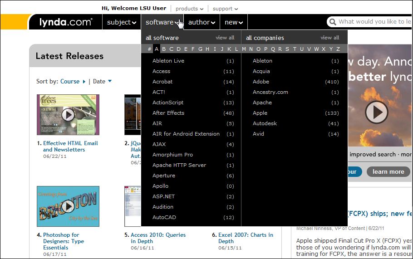The height and width of the screenshot is (259, 413).
Task: Filter software by letter S
Action: click(287, 49)
